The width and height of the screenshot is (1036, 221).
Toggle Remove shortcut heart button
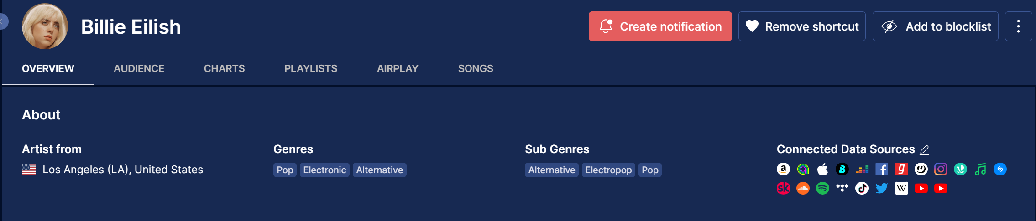(802, 26)
